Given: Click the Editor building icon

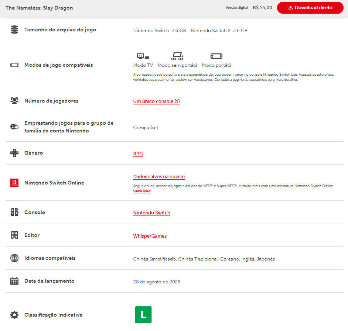Looking at the screenshot, I should click(x=14, y=235).
